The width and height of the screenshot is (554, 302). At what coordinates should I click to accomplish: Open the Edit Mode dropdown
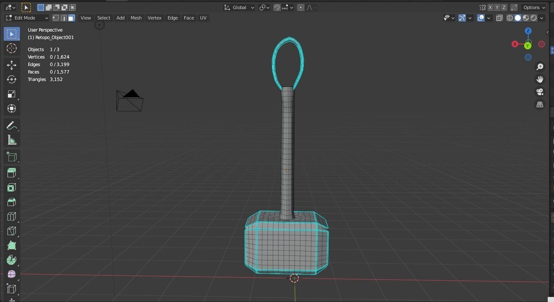(x=27, y=18)
